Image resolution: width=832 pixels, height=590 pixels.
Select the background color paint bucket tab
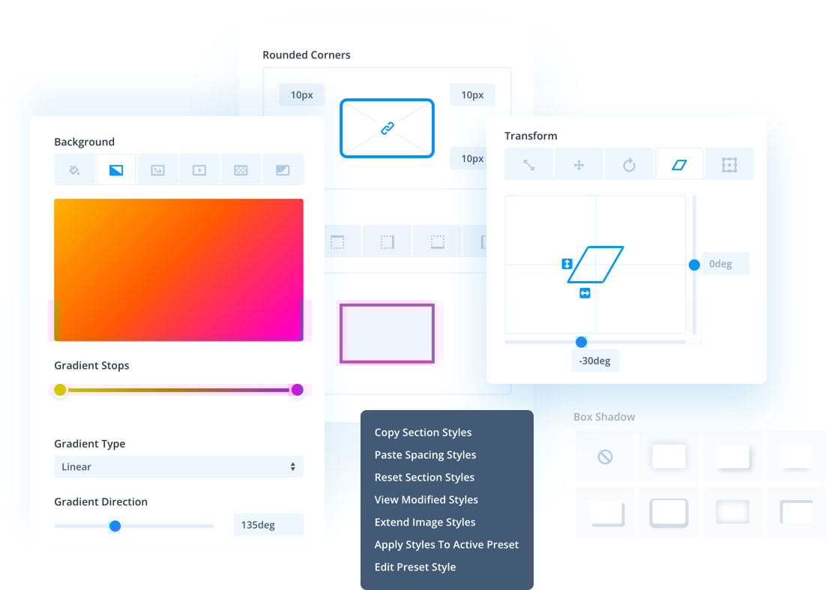pyautogui.click(x=74, y=170)
